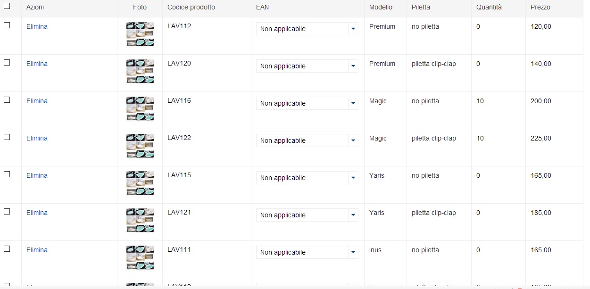
Task: Open EAN dropdown for LAV115
Action: click(x=353, y=178)
